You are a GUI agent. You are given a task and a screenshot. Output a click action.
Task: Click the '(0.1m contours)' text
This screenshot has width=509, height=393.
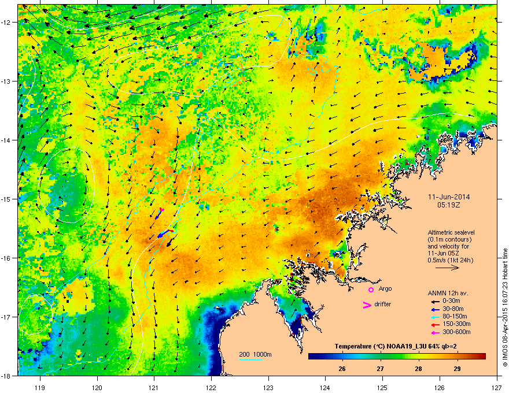pos(449,239)
